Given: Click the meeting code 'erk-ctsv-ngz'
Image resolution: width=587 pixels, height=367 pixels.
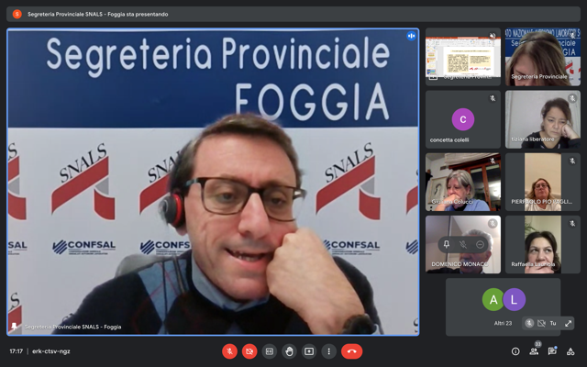Looking at the screenshot, I should pos(51,351).
